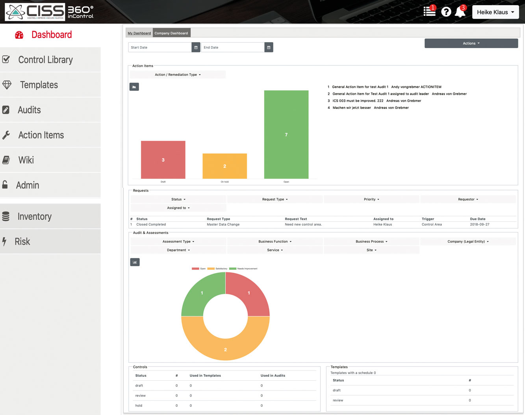
Task: Open the notifications bell icon
Action: click(x=460, y=12)
